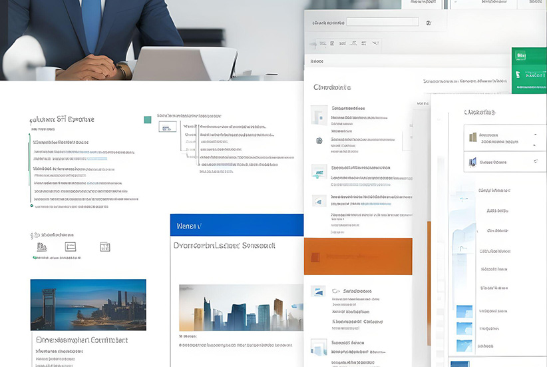The height and width of the screenshot is (367, 547).
Task: Click the first list item thumbnail in the center panel
Action: pyautogui.click(x=319, y=115)
